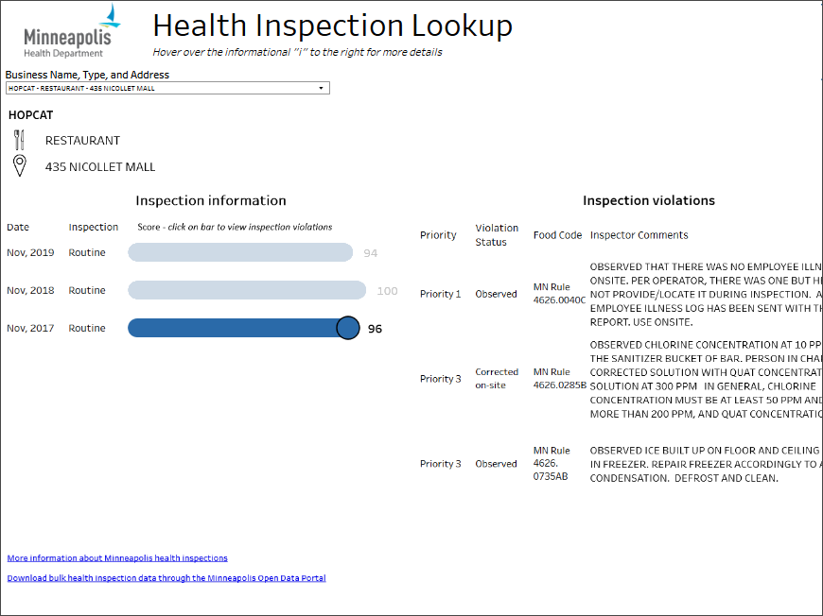The height and width of the screenshot is (616, 823).
Task: Click the restaurant fork and knife icon
Action: click(20, 140)
